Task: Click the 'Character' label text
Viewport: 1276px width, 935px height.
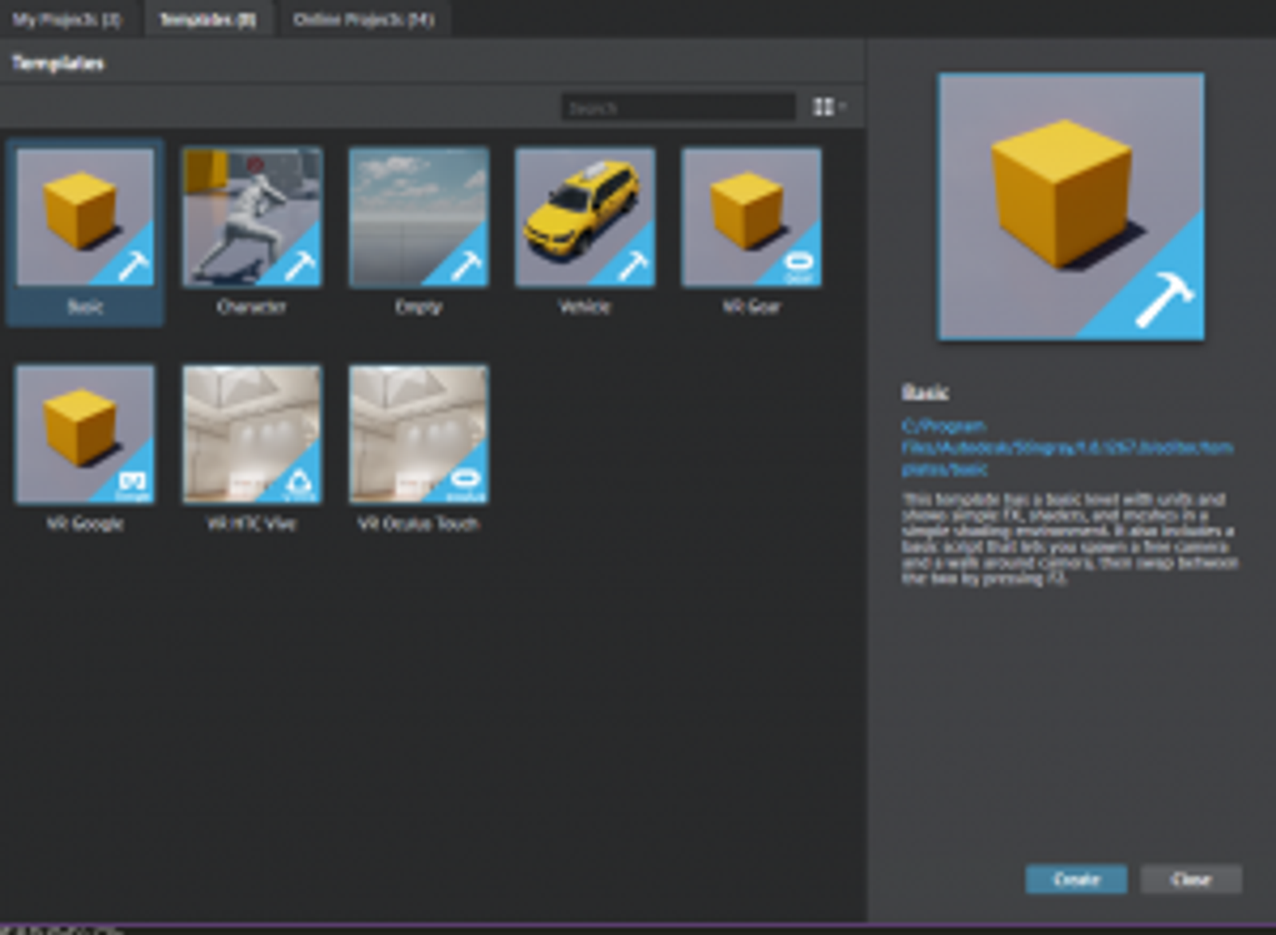Action: (x=252, y=306)
